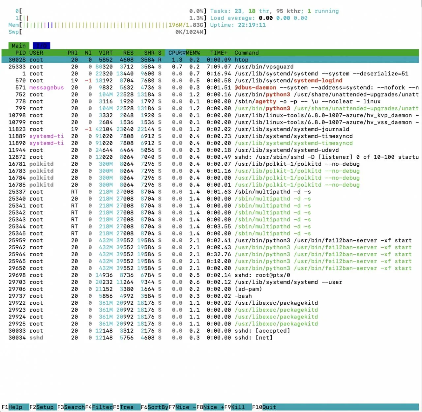Select the systemd-logind process row
This screenshot has width=422, height=412.
[210, 80]
